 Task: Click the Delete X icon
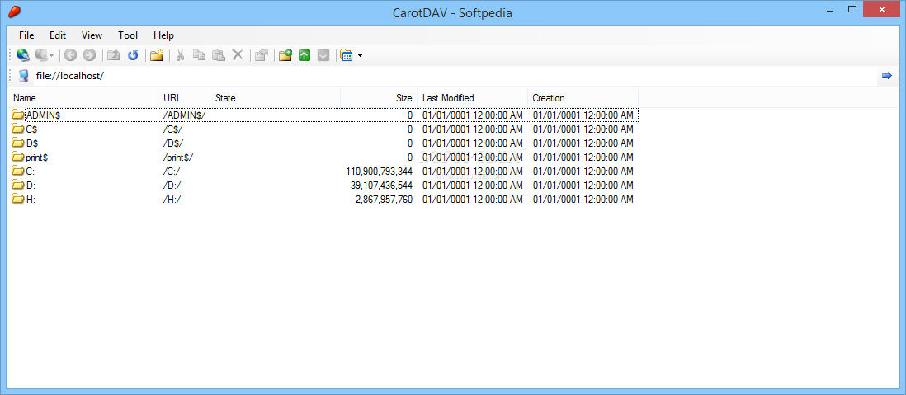237,55
